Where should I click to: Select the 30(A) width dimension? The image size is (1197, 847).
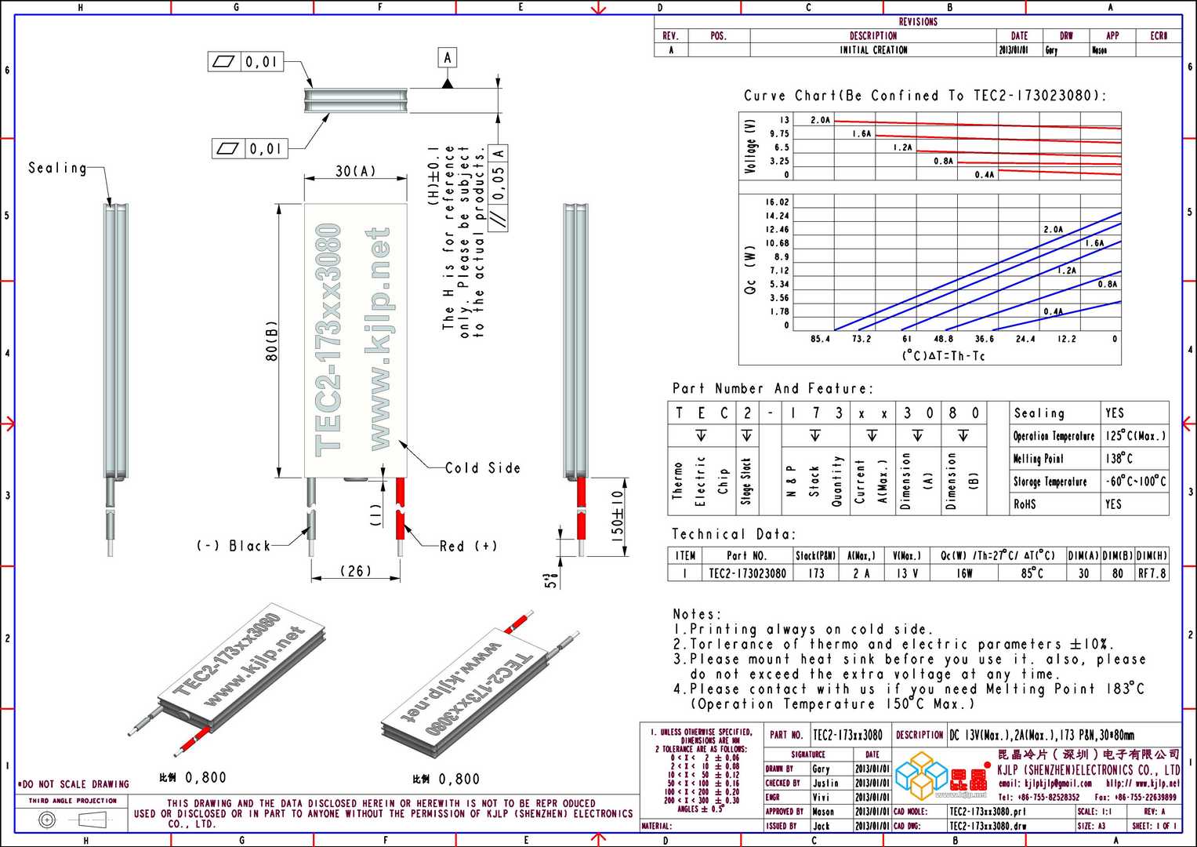pyautogui.click(x=355, y=171)
